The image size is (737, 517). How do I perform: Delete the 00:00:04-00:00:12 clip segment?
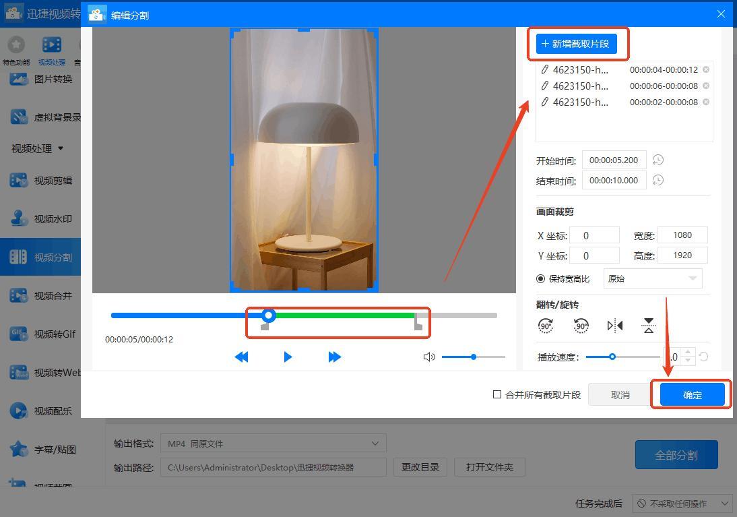(x=706, y=69)
